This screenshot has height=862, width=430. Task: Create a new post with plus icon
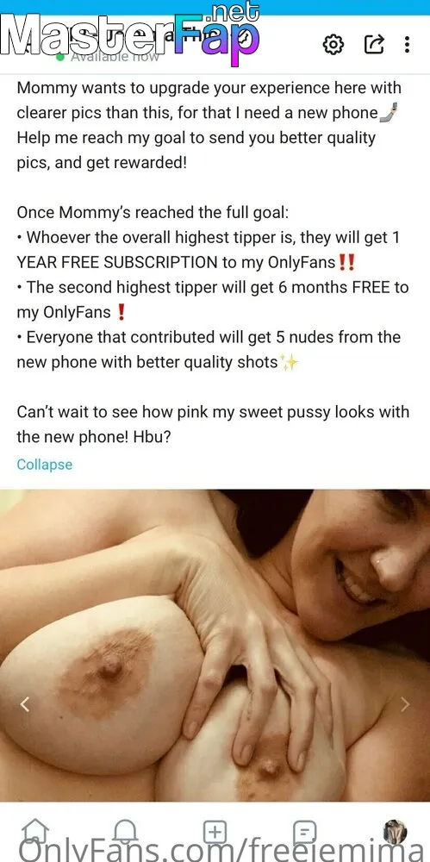click(215, 832)
